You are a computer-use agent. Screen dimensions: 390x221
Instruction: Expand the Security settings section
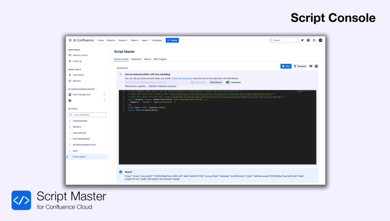pos(70,127)
